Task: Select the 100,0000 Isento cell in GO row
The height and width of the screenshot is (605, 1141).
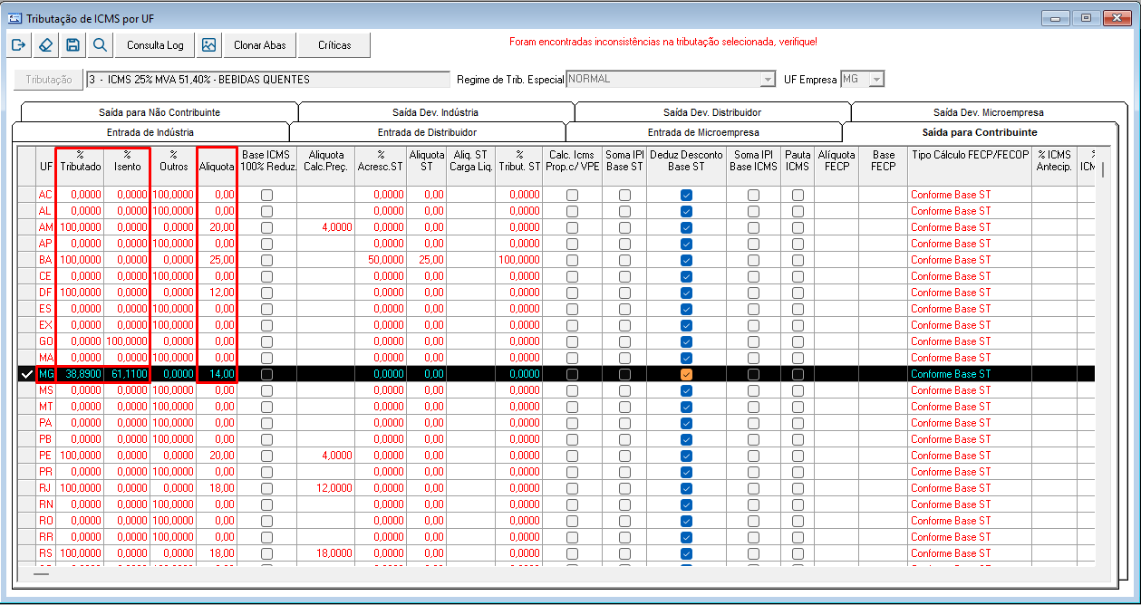Action: tap(127, 341)
